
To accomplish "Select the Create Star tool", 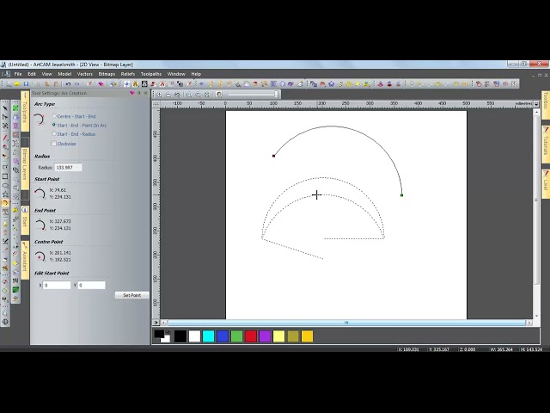I will point(5,194).
